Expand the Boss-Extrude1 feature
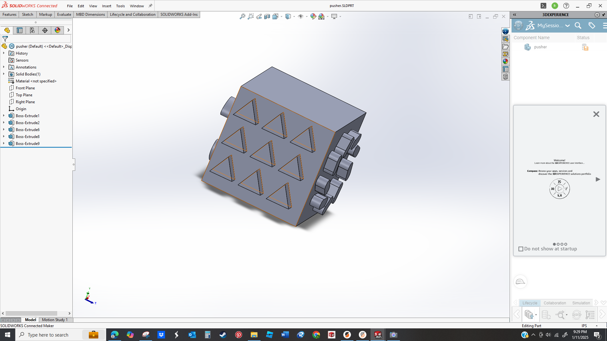The height and width of the screenshot is (341, 607). click(x=4, y=116)
